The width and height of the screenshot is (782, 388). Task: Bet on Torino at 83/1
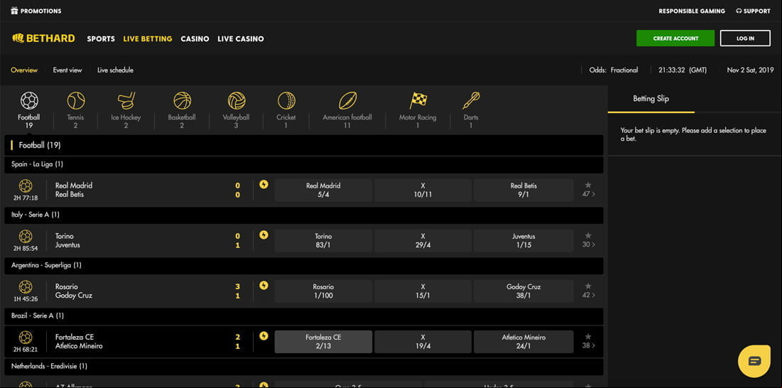(323, 240)
